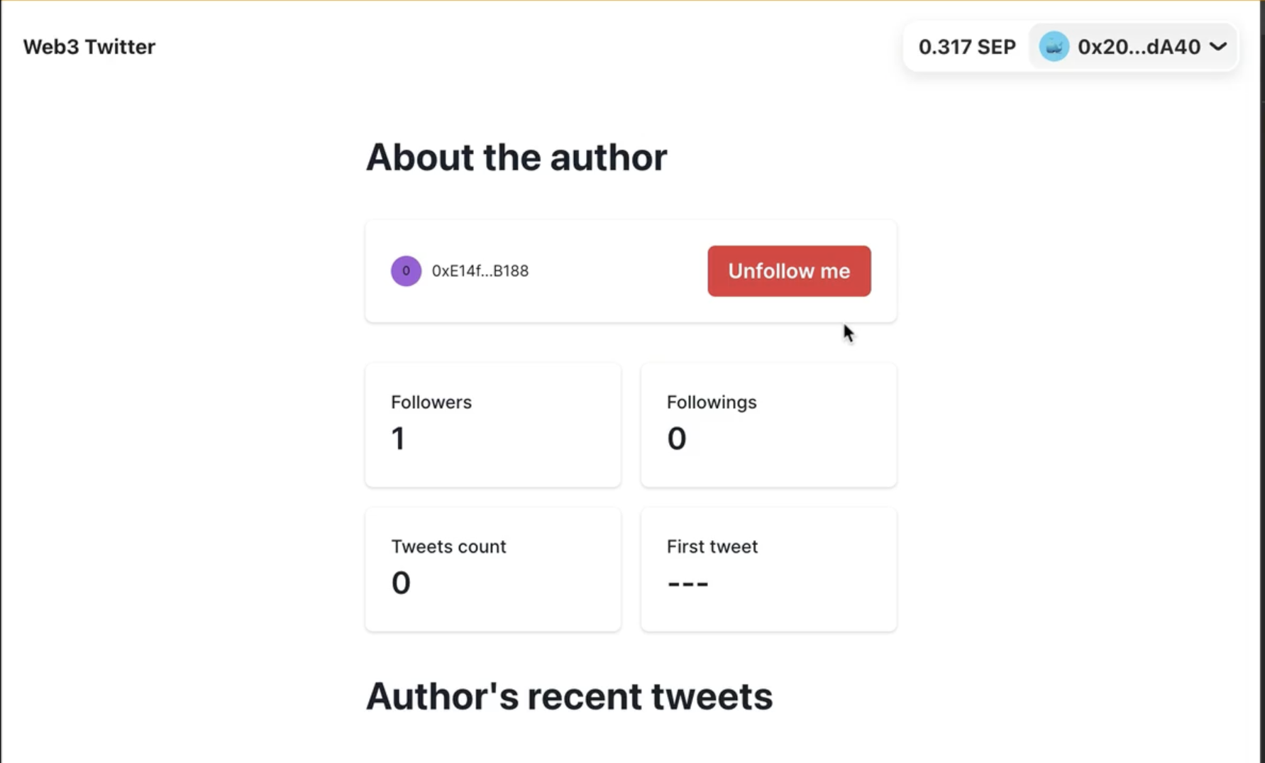The height and width of the screenshot is (763, 1265).
Task: Click the Followers label text
Action: (x=431, y=402)
